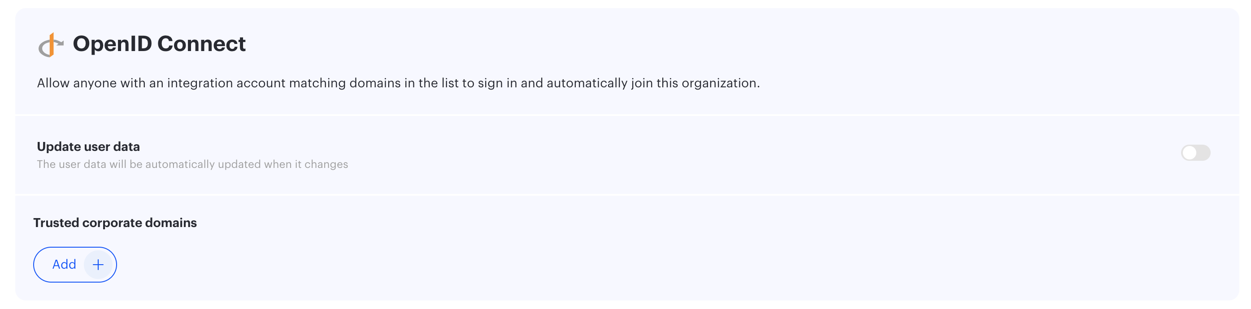Switch on automatic user data updates
The image size is (1251, 309).
(x=1196, y=153)
